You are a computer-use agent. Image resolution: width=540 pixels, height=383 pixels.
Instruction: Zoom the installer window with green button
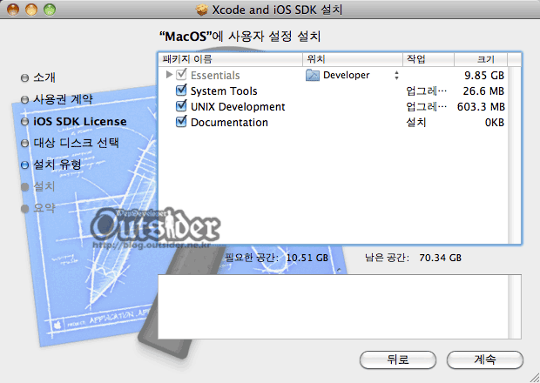click(x=50, y=10)
